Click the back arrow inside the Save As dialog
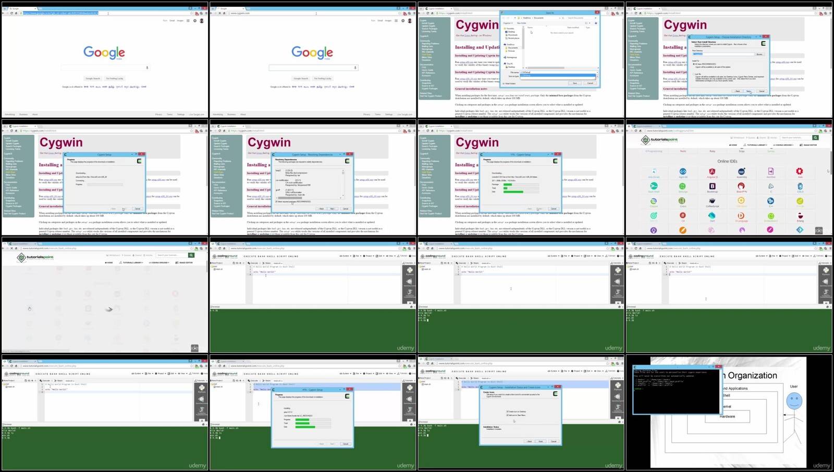 [504, 18]
